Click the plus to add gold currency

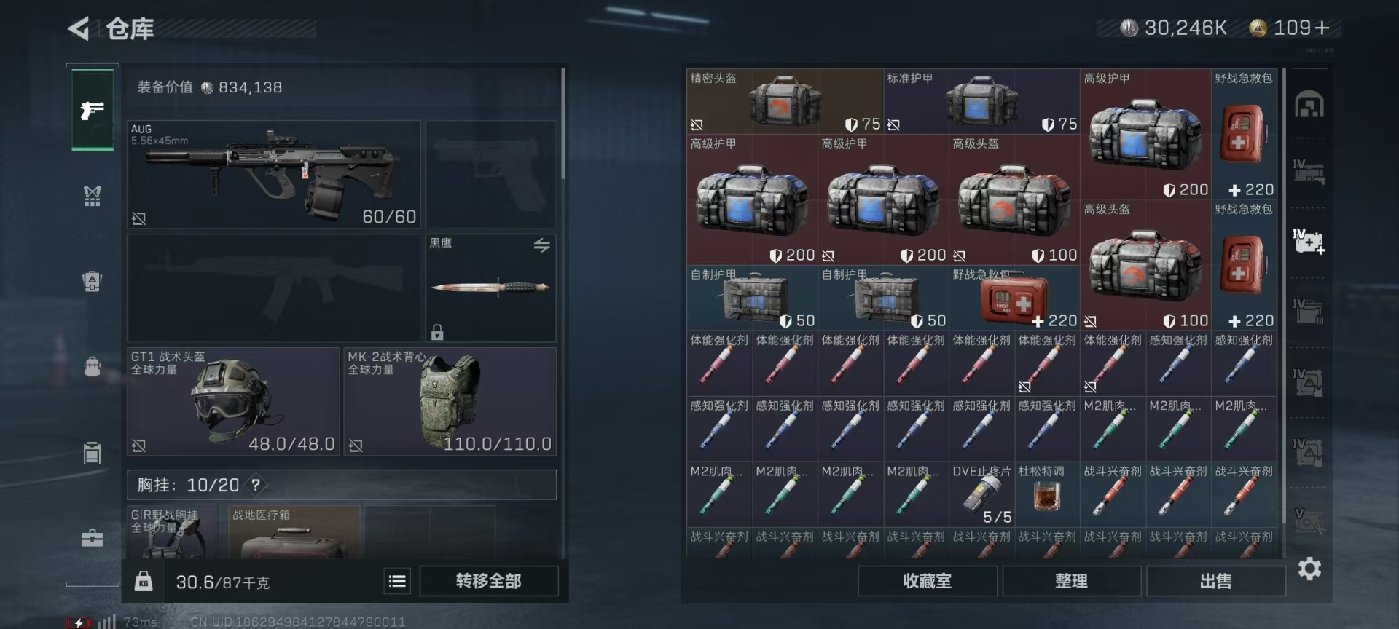[1322, 28]
